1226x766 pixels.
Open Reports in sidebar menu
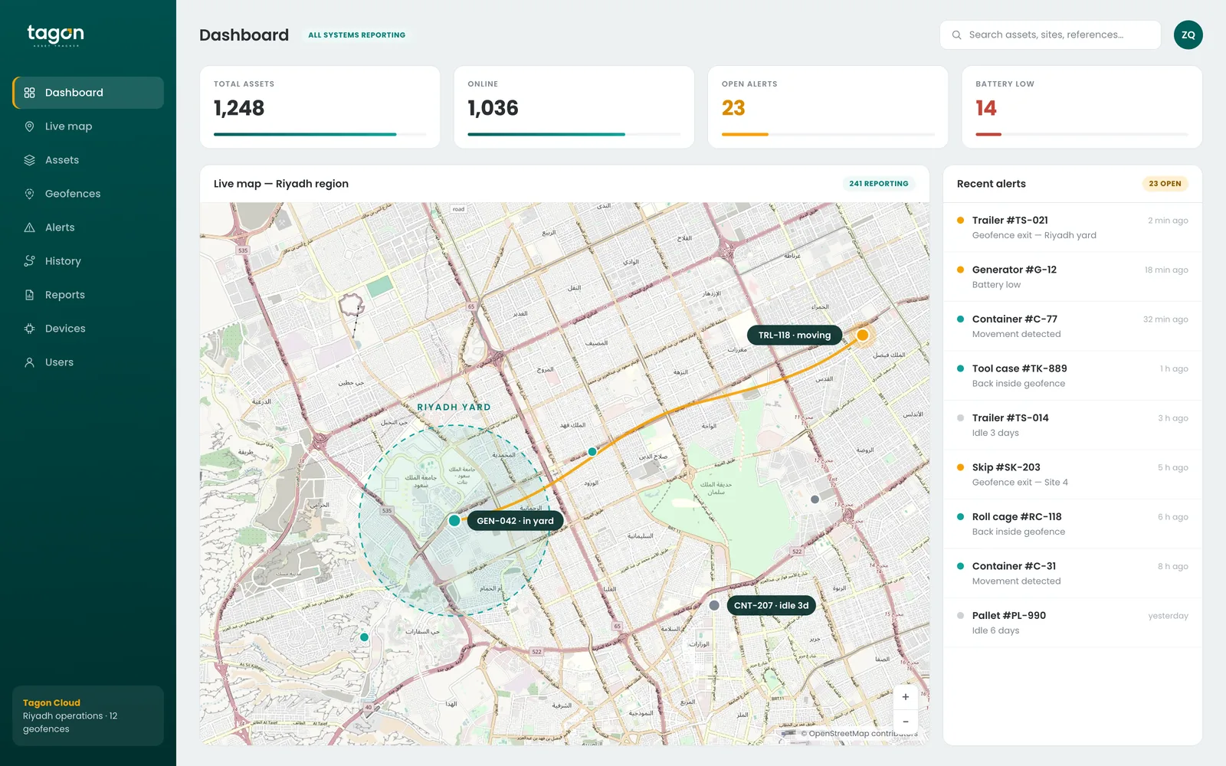pyautogui.click(x=88, y=295)
